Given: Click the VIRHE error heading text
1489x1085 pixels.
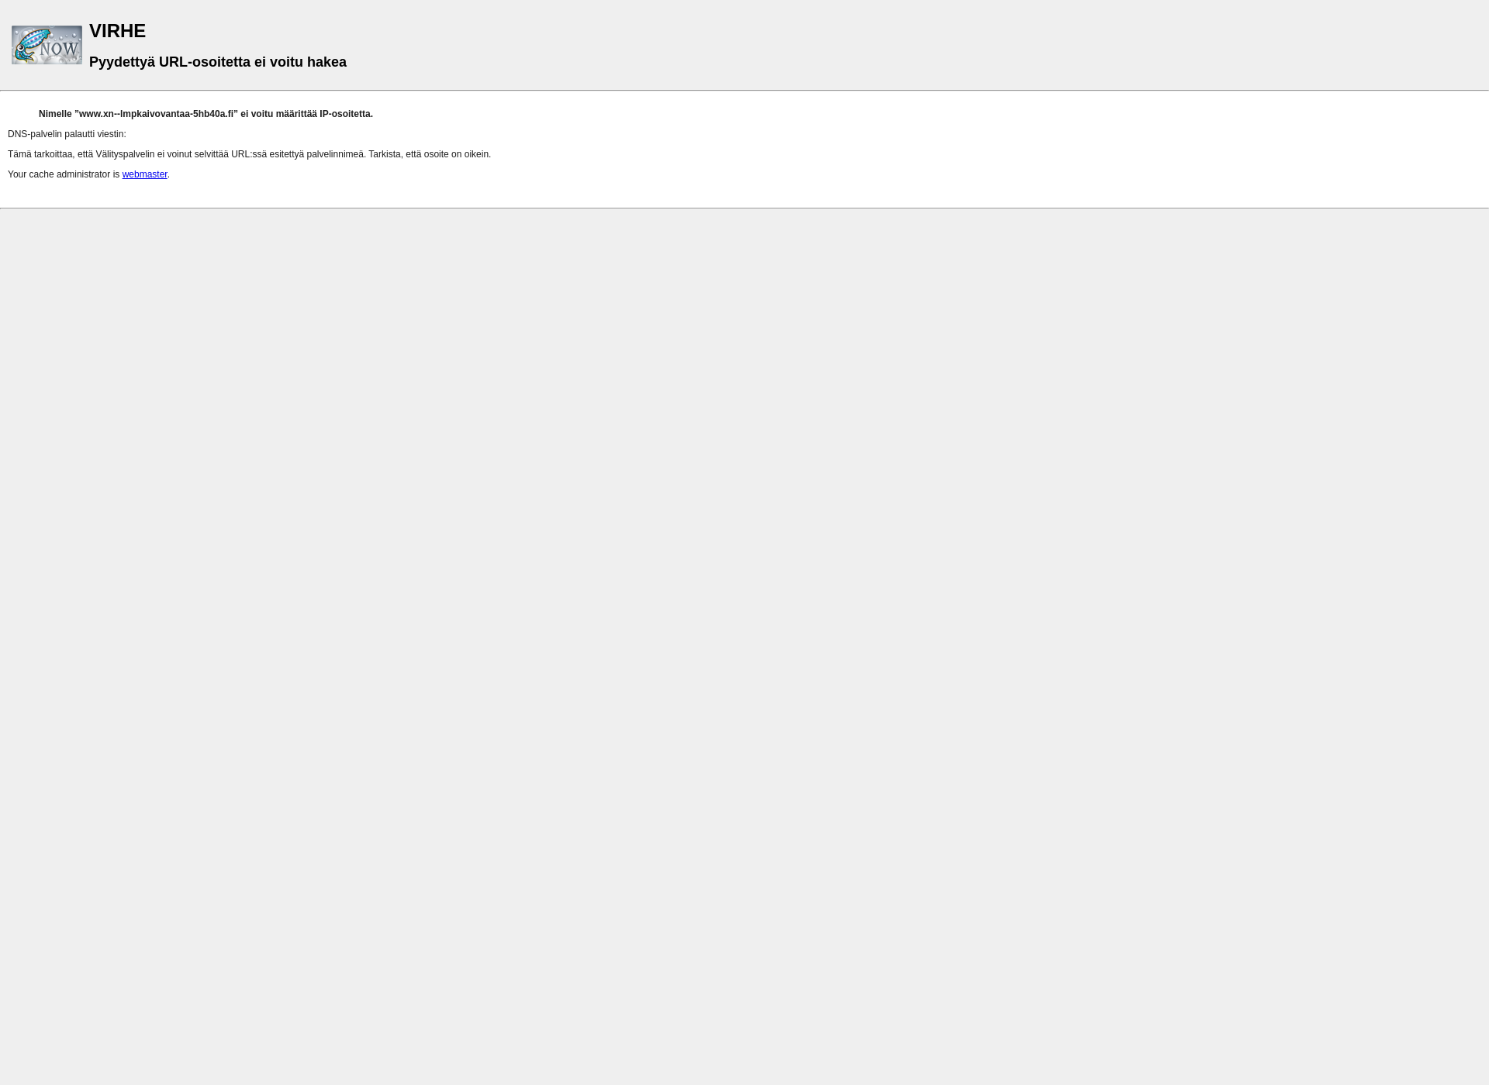Looking at the screenshot, I should click(x=117, y=30).
